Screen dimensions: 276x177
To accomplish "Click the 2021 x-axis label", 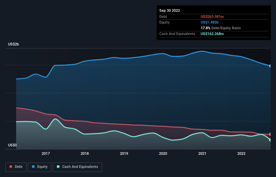I will (x=202, y=153).
